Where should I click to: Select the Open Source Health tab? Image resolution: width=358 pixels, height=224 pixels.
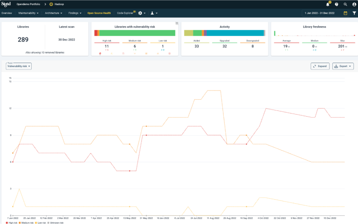click(99, 13)
